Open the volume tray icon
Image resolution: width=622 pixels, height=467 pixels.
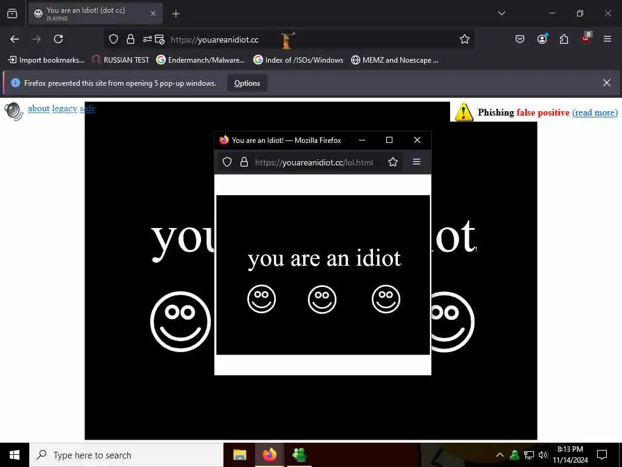[542, 455]
